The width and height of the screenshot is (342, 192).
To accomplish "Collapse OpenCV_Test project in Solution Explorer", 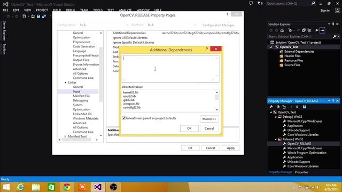I will (271, 47).
